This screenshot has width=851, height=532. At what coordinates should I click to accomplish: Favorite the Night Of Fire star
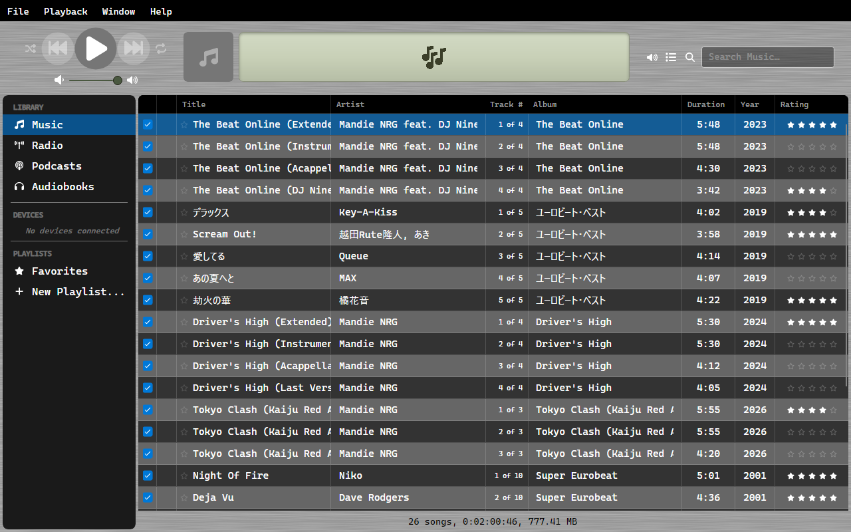(184, 475)
